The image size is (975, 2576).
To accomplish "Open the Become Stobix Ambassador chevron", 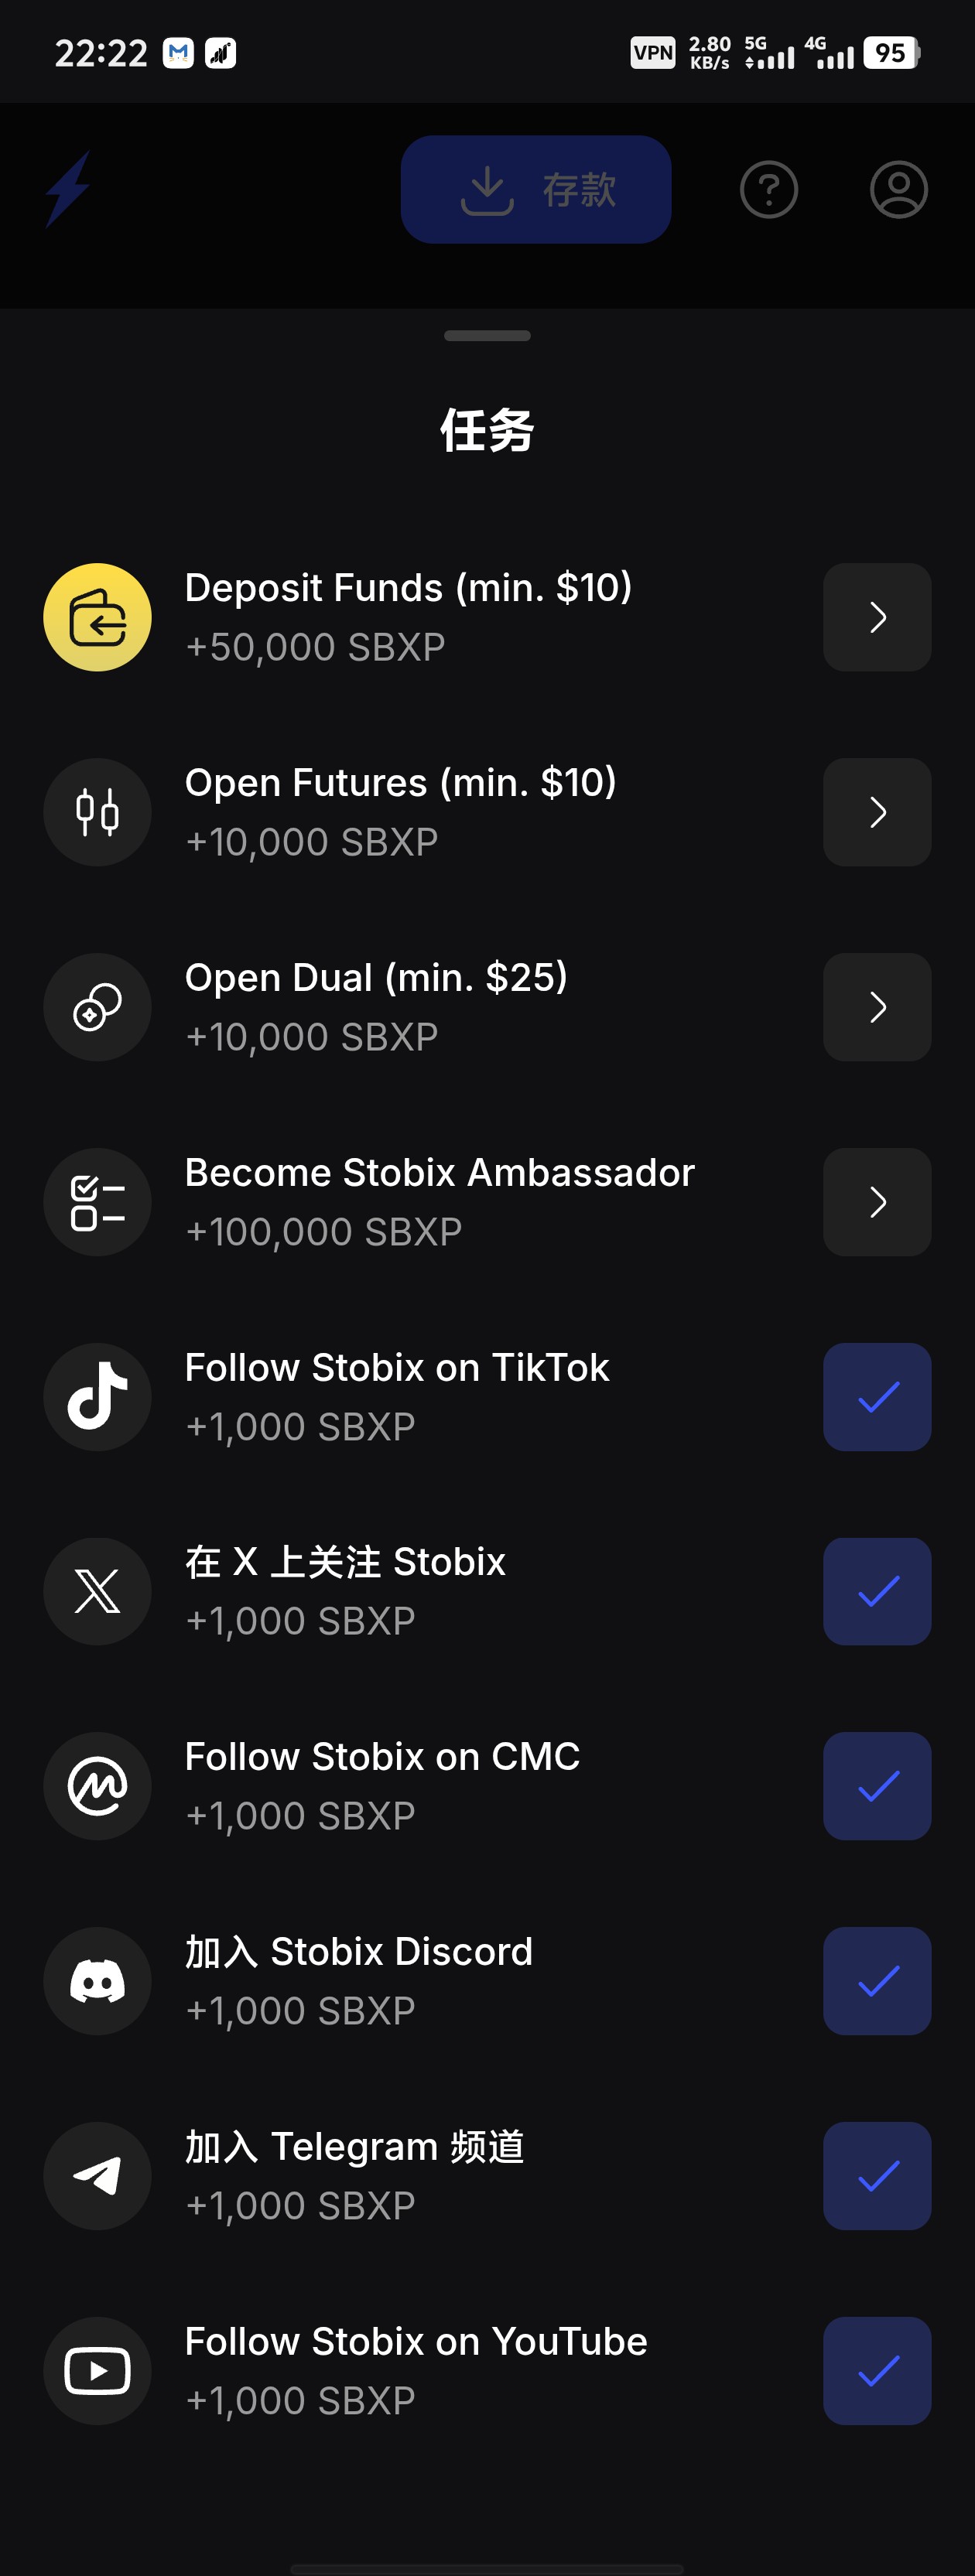I will 877,1202.
